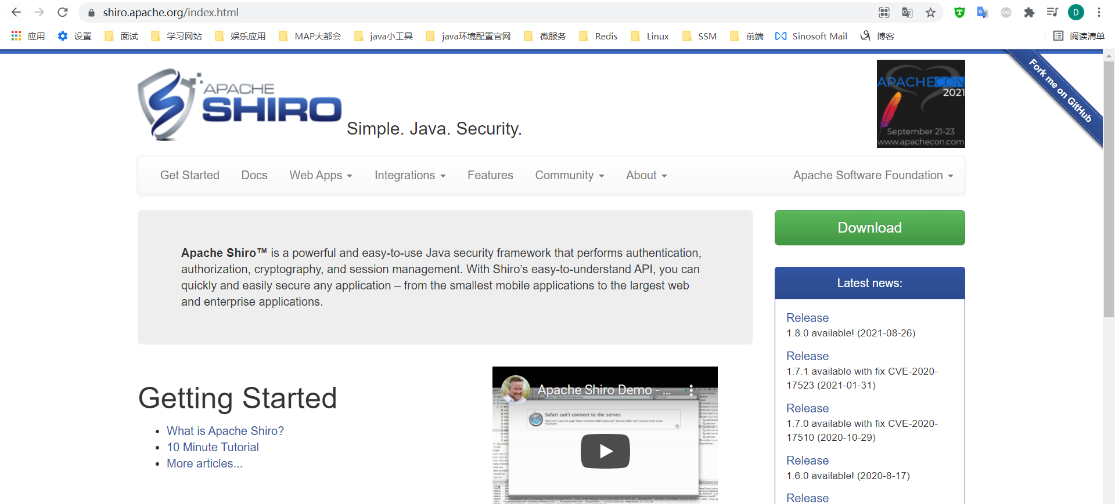Click the Apache Shiro logo
1115x504 pixels.
(x=239, y=104)
